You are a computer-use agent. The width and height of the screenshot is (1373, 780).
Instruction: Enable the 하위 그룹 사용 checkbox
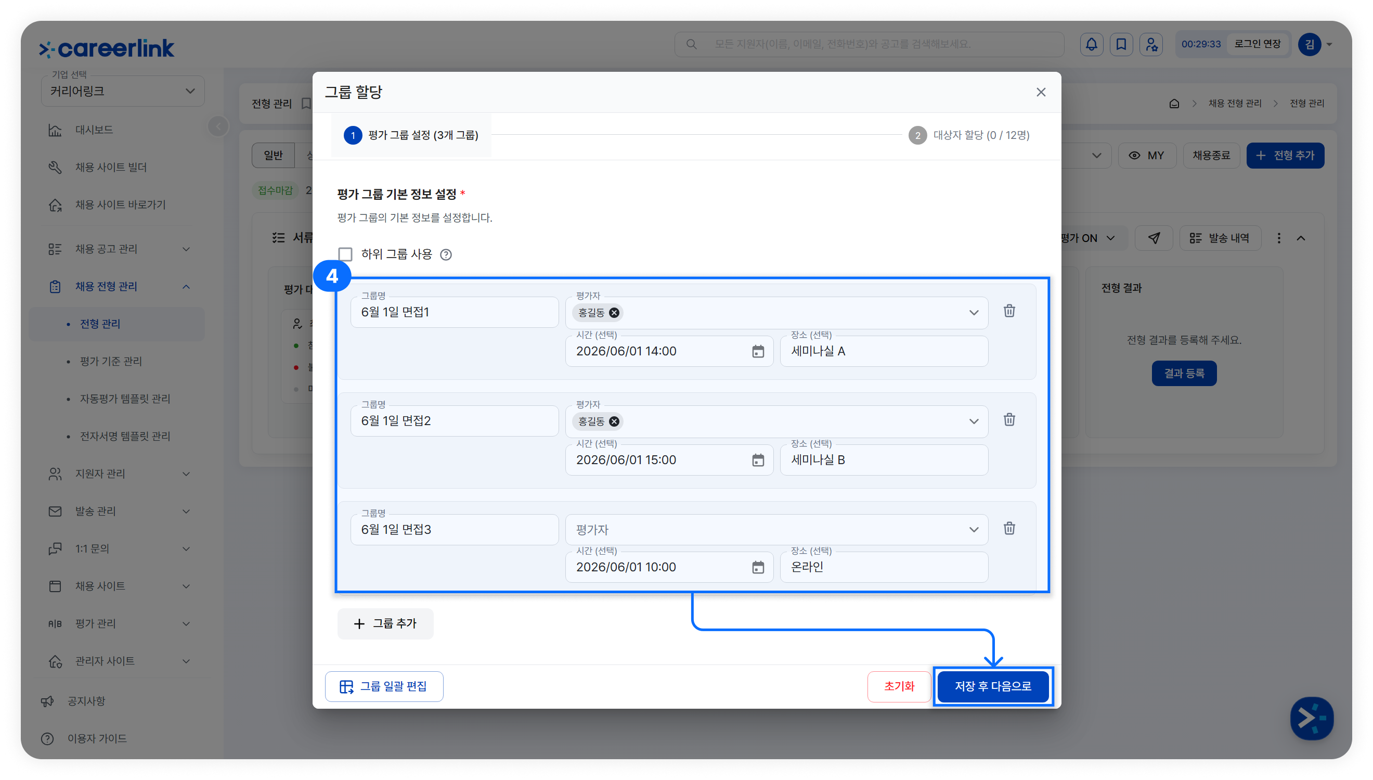coord(345,254)
